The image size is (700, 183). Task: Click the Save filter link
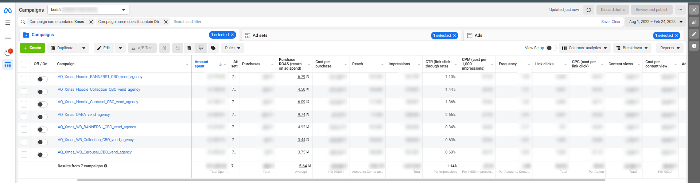tap(605, 22)
